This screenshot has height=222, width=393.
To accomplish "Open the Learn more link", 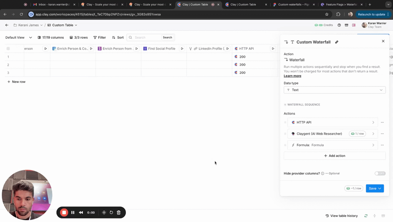I will pos(292,76).
